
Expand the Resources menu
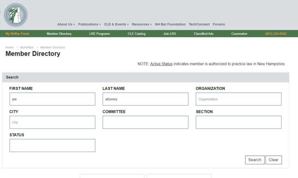tap(142, 24)
